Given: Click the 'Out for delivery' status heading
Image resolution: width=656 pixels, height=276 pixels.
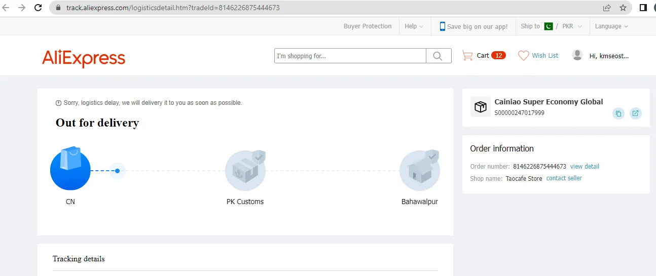Looking at the screenshot, I should 97,123.
